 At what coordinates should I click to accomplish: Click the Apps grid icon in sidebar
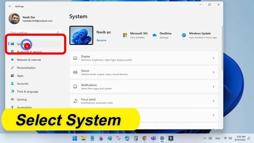(x=12, y=75)
